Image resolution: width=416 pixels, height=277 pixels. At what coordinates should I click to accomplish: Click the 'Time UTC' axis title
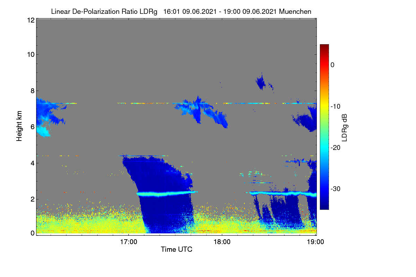click(x=176, y=249)
